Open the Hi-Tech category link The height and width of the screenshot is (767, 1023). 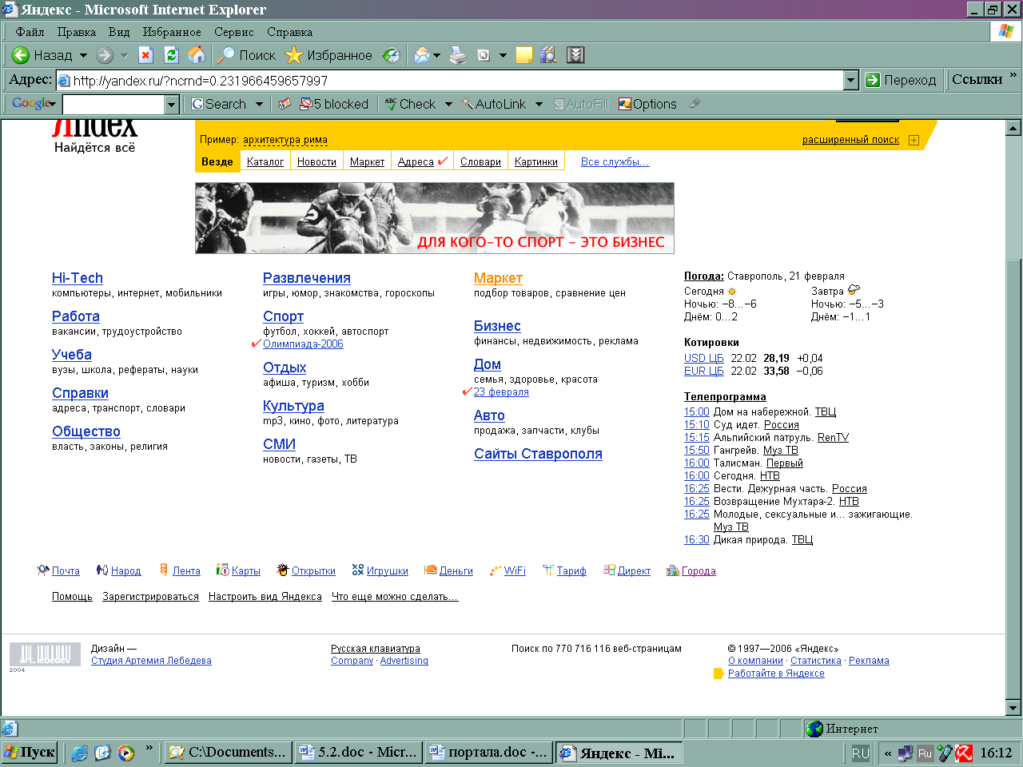(x=78, y=278)
